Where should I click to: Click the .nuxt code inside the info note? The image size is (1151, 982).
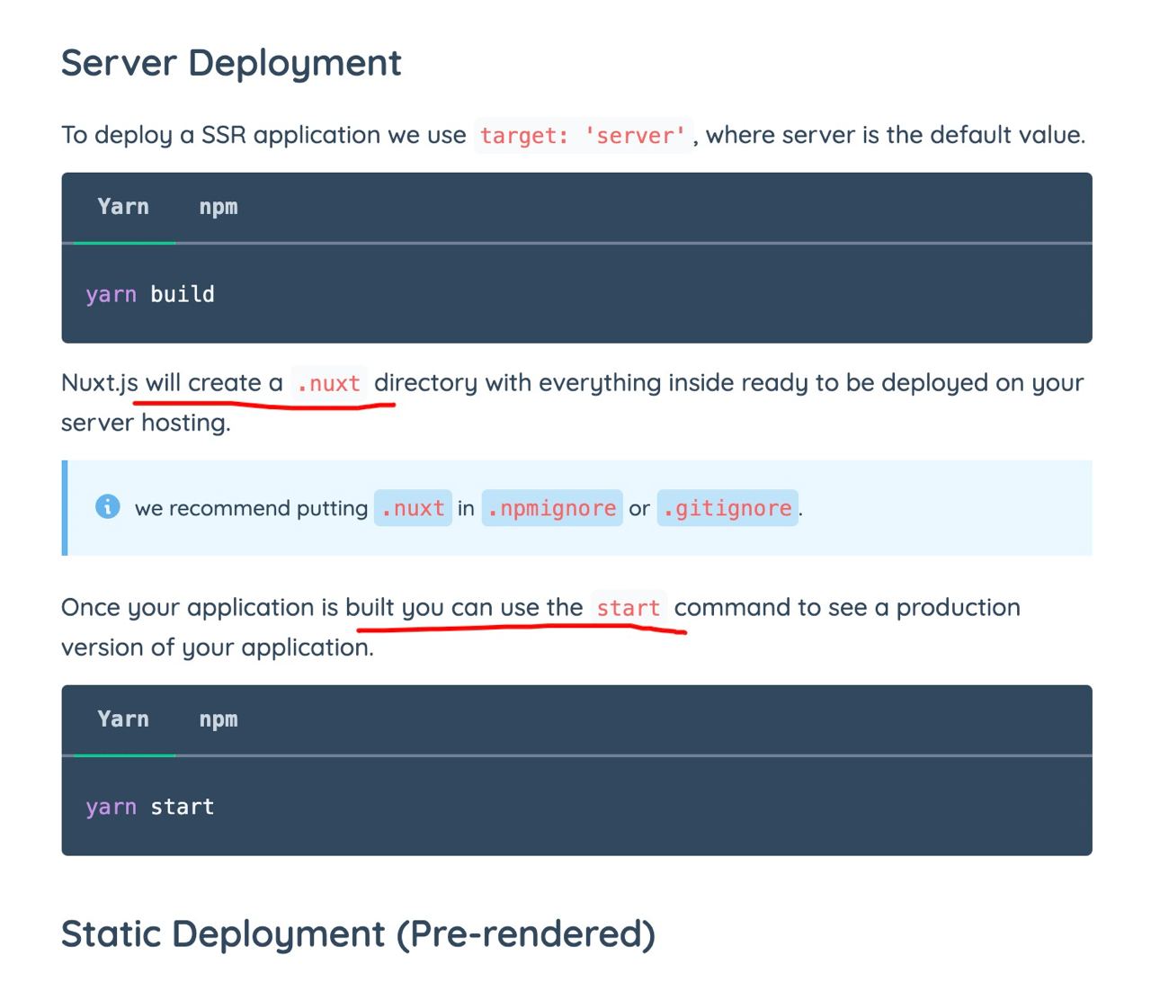(x=413, y=508)
